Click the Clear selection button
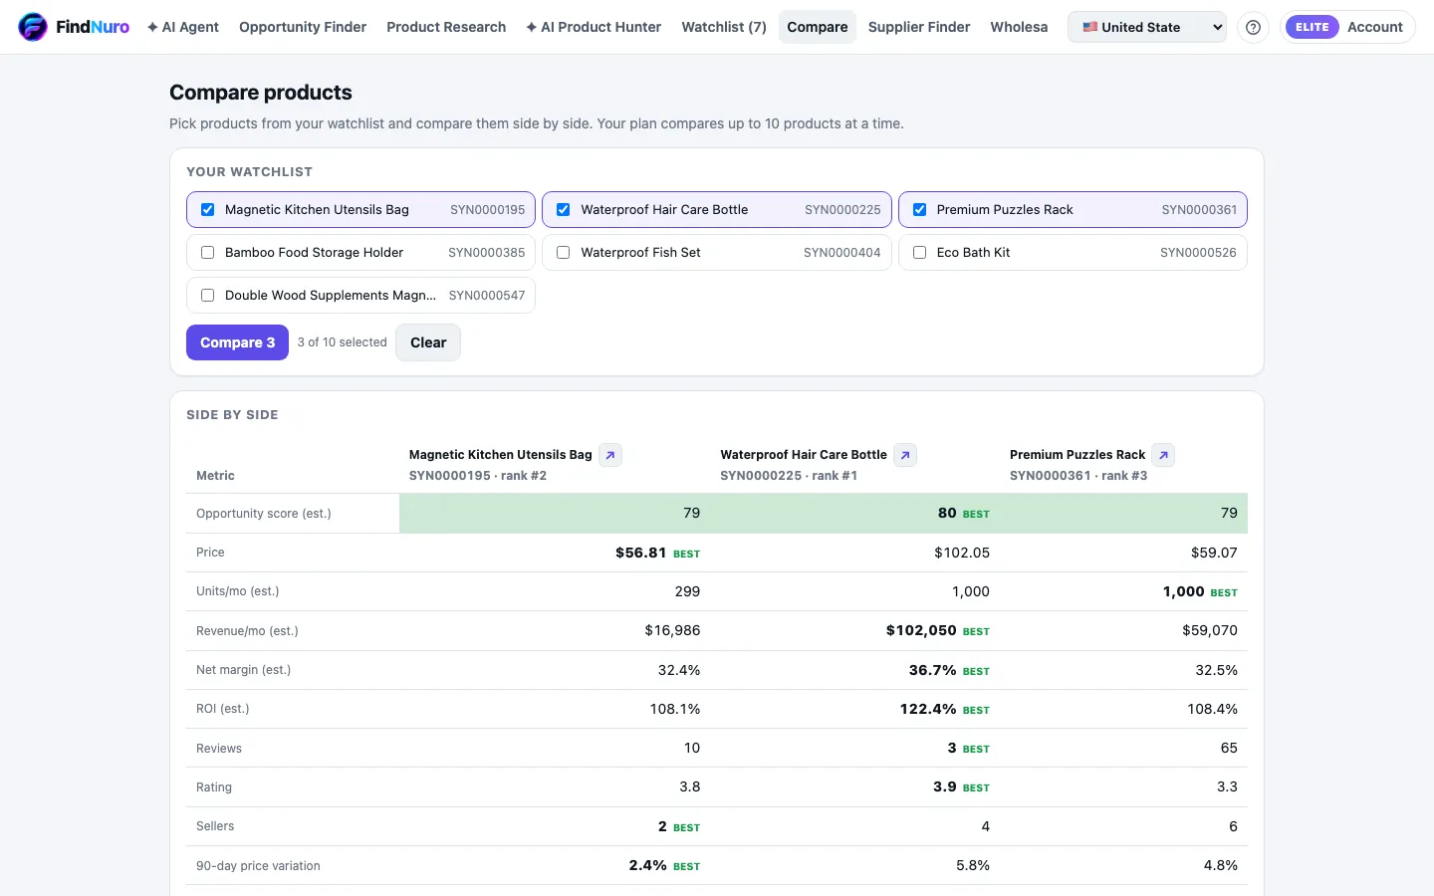This screenshot has height=896, width=1434. point(428,342)
